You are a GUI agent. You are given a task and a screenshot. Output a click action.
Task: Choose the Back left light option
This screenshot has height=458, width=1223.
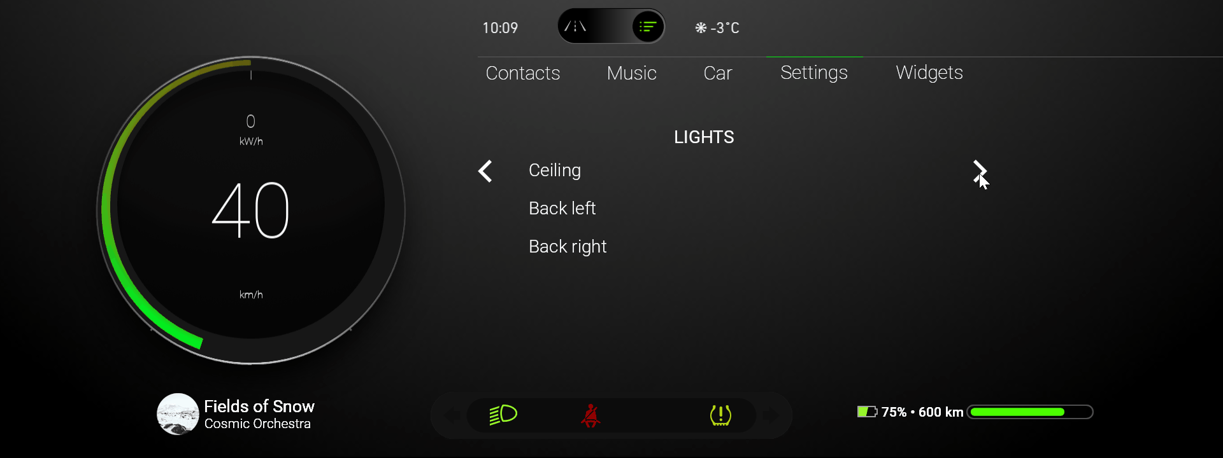[x=562, y=208]
